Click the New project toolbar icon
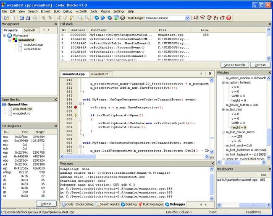Image resolution: width=273 pixels, height=216 pixels. click(7, 18)
